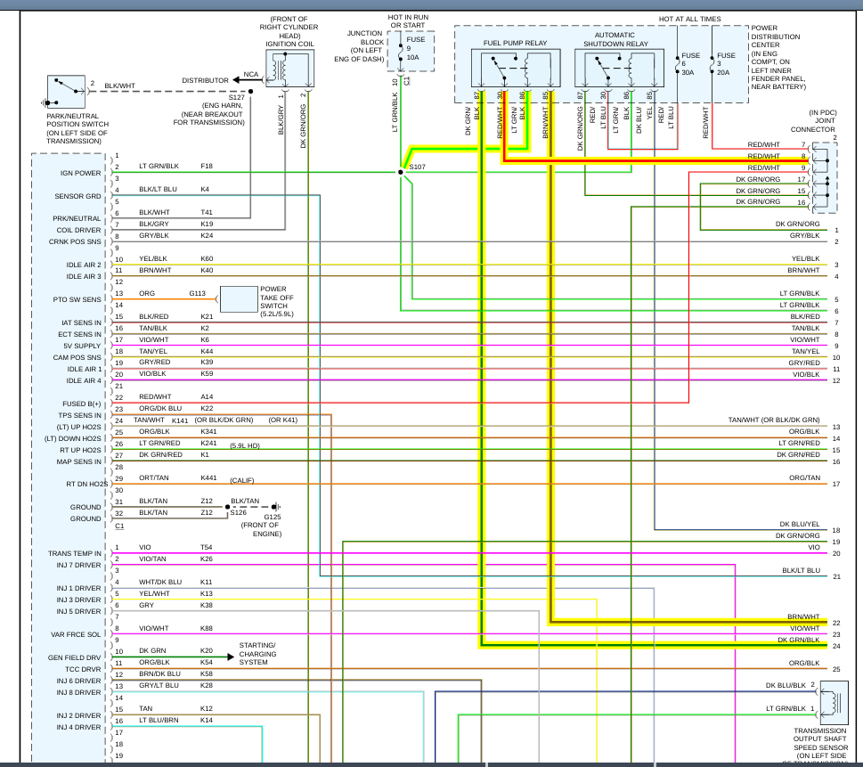Click the DK BLU/BLK sensor wire label

tap(786, 685)
